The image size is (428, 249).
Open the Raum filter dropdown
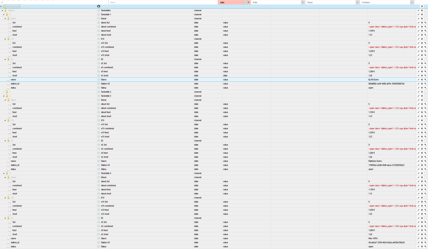pyautogui.click(x=358, y=3)
